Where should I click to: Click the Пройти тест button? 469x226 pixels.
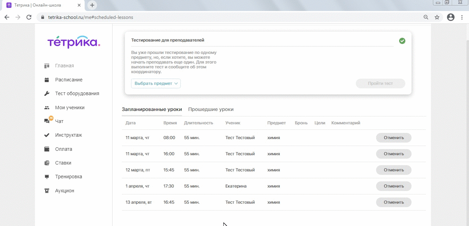point(380,83)
